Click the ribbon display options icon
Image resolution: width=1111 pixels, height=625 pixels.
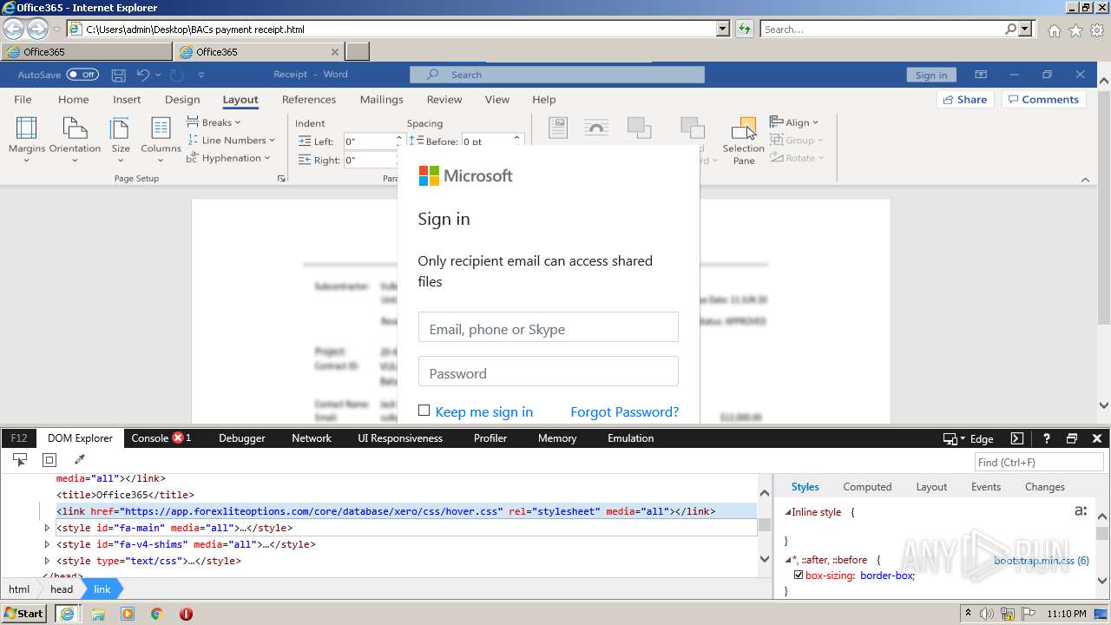[981, 75]
